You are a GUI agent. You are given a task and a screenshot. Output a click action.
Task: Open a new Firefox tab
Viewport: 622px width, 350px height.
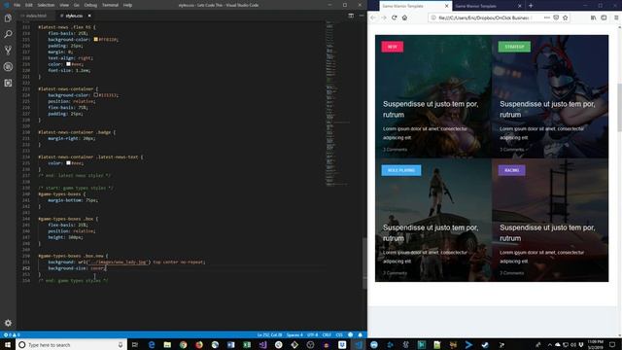531,6
